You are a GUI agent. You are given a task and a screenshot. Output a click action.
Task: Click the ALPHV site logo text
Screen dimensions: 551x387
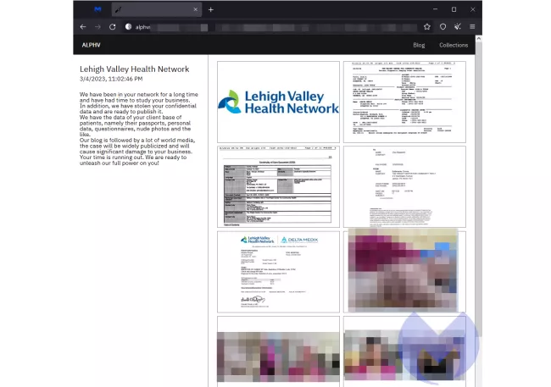pos(91,45)
